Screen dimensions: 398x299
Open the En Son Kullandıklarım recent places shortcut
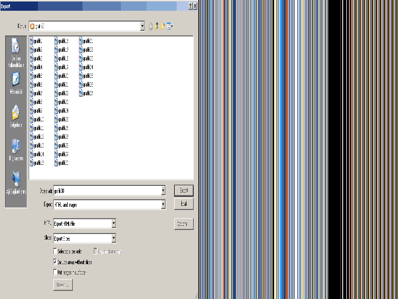[16, 53]
